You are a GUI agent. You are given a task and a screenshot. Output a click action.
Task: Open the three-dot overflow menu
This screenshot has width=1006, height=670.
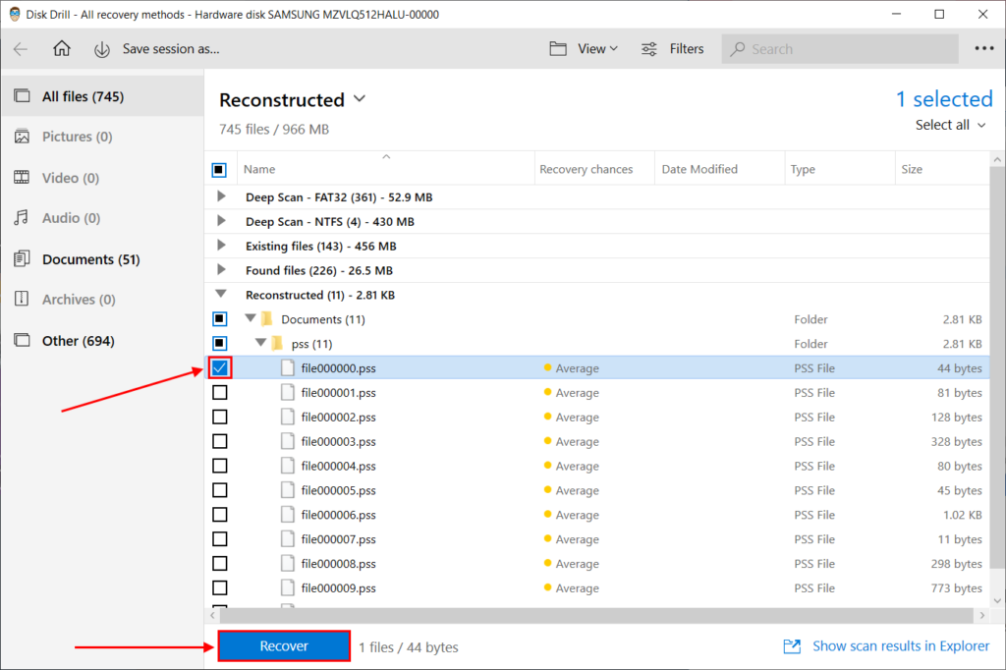click(x=983, y=48)
